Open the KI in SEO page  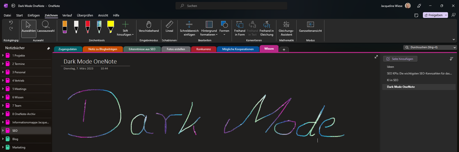click(x=393, y=80)
